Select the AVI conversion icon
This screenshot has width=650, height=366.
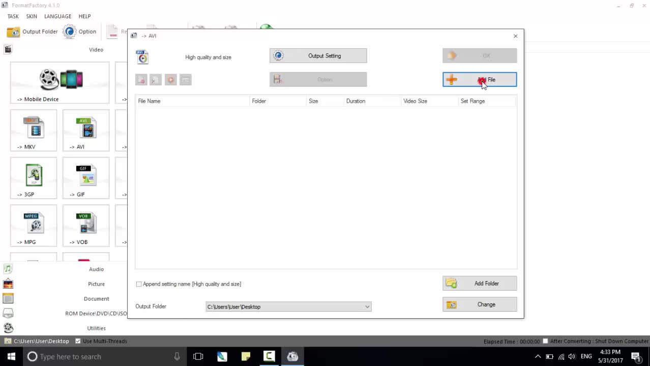tap(86, 131)
